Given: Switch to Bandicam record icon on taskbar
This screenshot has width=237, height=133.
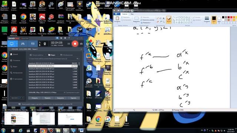Looking at the screenshot, I should 51,130.
